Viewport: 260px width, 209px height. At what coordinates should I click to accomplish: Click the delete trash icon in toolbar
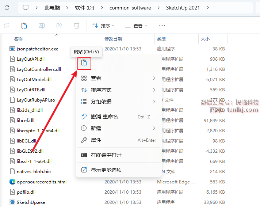[77, 26]
